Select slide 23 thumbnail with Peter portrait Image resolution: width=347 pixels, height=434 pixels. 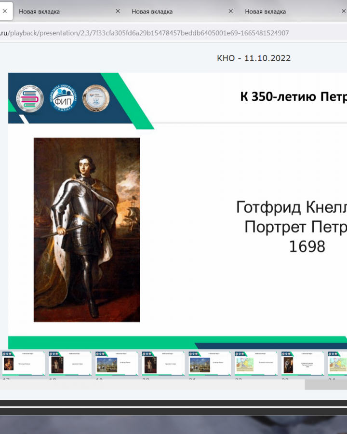point(302,364)
